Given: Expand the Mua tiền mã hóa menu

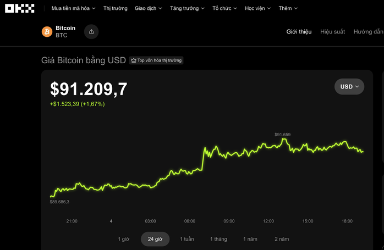Looking at the screenshot, I should click(73, 9).
